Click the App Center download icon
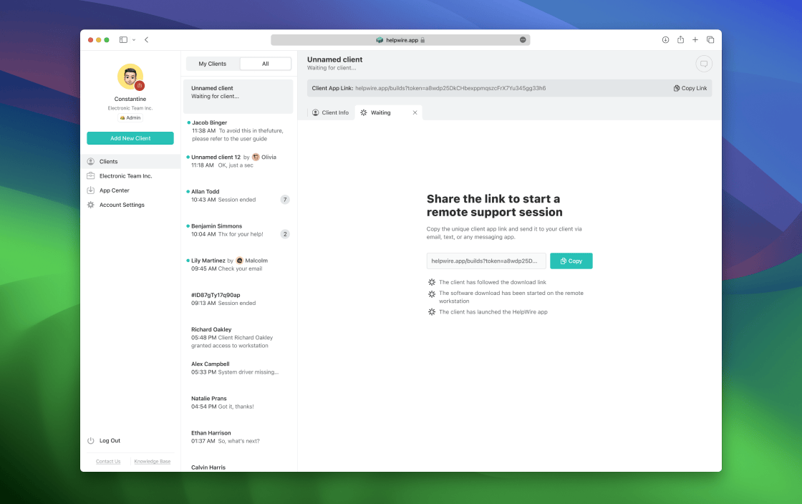The image size is (802, 504). point(90,190)
